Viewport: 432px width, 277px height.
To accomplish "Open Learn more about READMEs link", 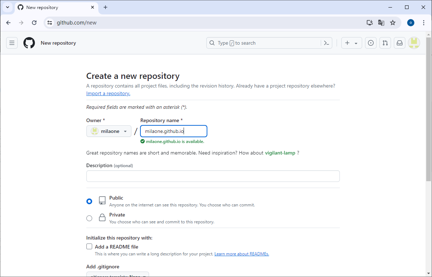I will pos(242,254).
